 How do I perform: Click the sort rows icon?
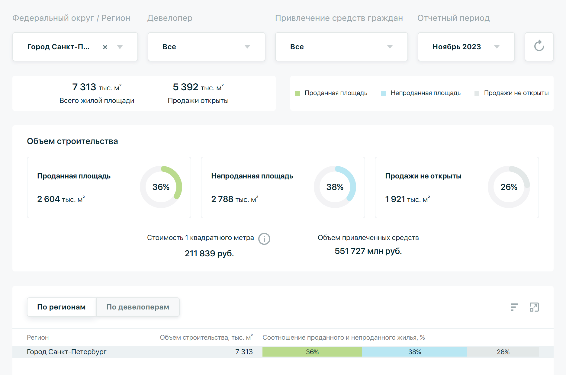(514, 307)
